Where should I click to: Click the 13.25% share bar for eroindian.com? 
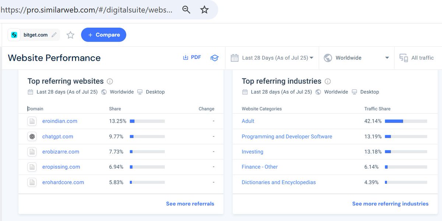coord(147,121)
